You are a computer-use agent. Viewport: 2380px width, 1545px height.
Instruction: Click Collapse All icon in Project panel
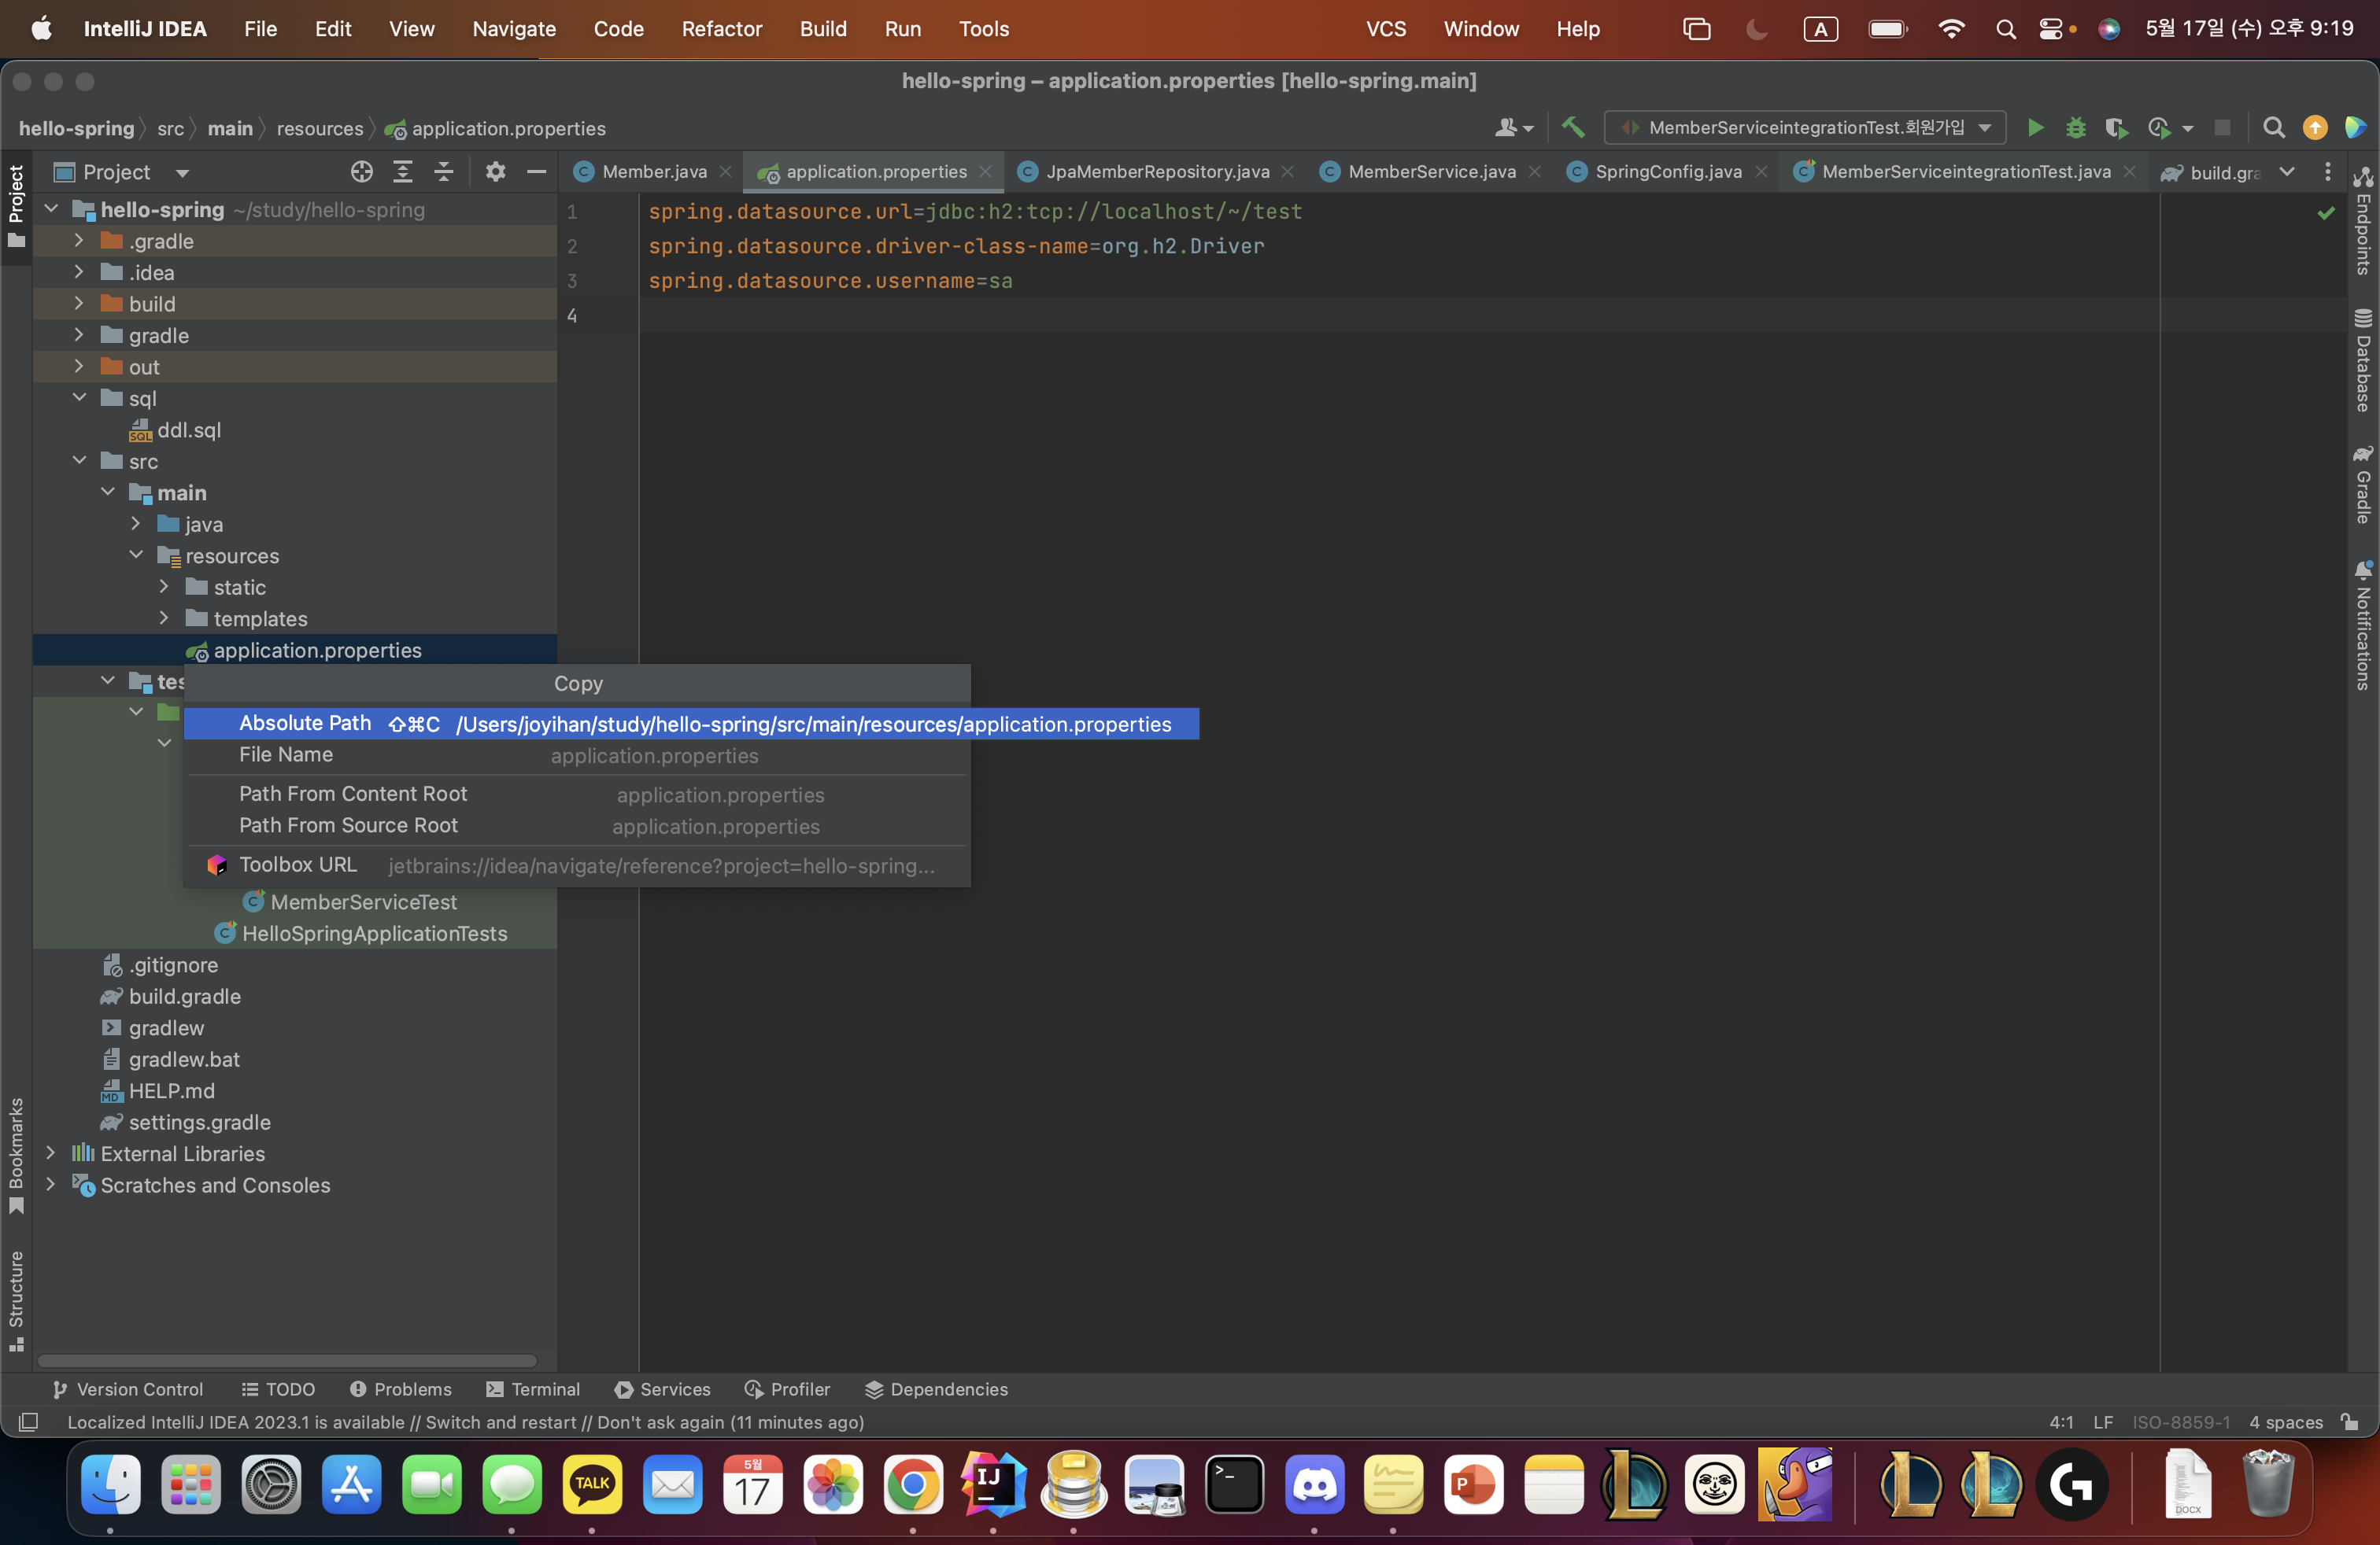pyautogui.click(x=443, y=172)
